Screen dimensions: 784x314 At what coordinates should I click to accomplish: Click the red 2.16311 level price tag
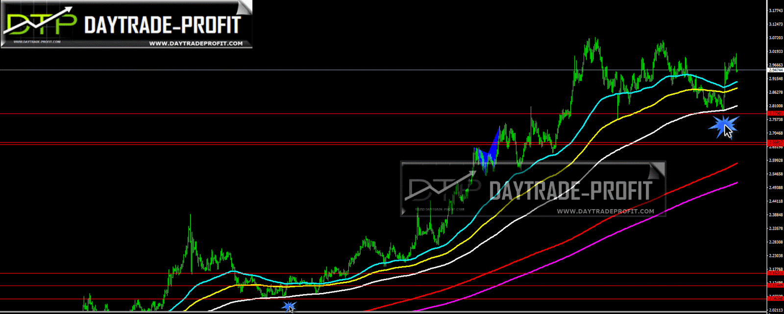pos(776,273)
